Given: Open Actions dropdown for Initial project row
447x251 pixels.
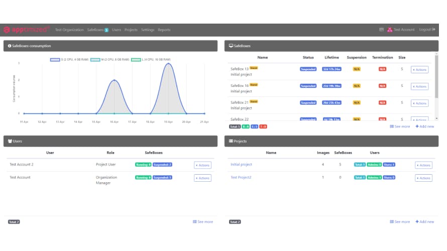Looking at the screenshot, I should point(423,165).
